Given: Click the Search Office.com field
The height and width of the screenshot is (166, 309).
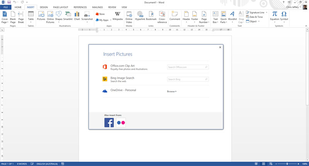Looking at the screenshot, I should click(x=188, y=67).
